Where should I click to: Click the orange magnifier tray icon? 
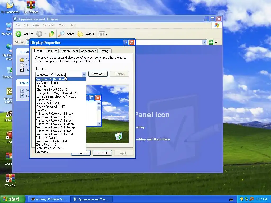point(251,199)
